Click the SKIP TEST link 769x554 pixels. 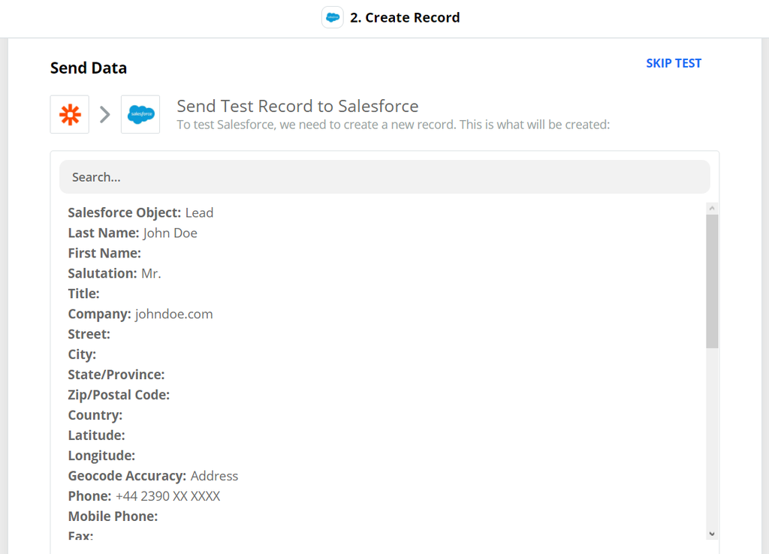point(674,63)
